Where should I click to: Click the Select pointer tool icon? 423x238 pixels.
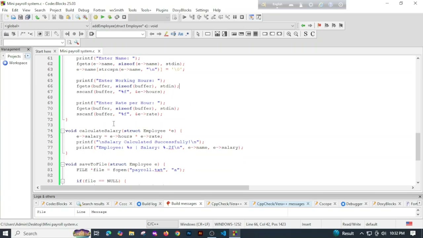pyautogui.click(x=198, y=34)
